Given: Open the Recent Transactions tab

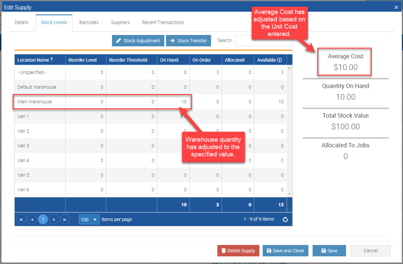Looking at the screenshot, I should point(163,22).
